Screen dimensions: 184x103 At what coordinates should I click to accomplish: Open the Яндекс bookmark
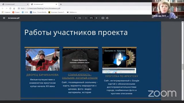click(x=16, y=12)
